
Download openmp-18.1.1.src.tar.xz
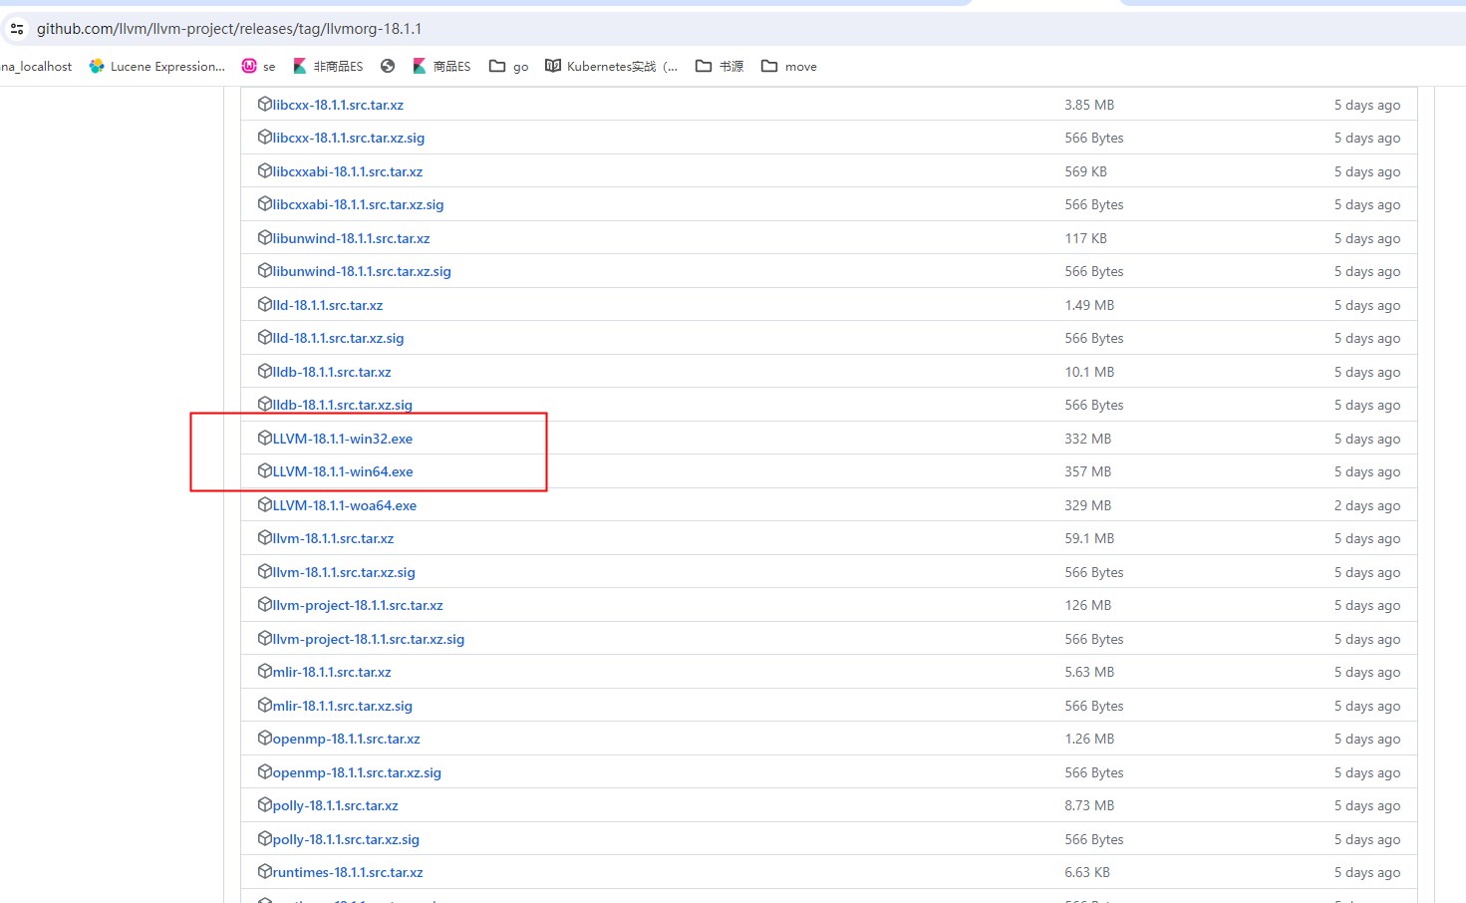[x=347, y=739]
